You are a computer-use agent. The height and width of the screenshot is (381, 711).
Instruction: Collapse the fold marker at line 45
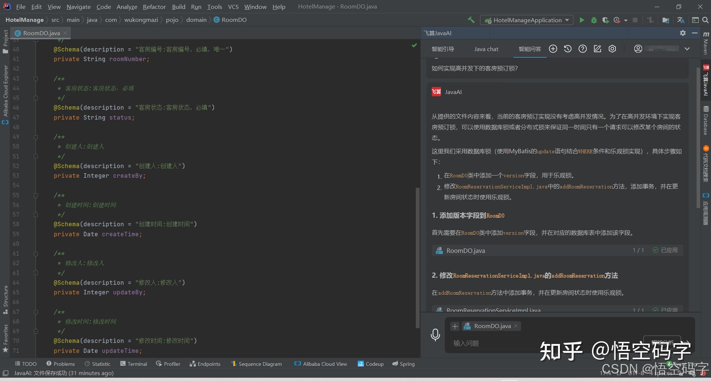click(x=36, y=98)
